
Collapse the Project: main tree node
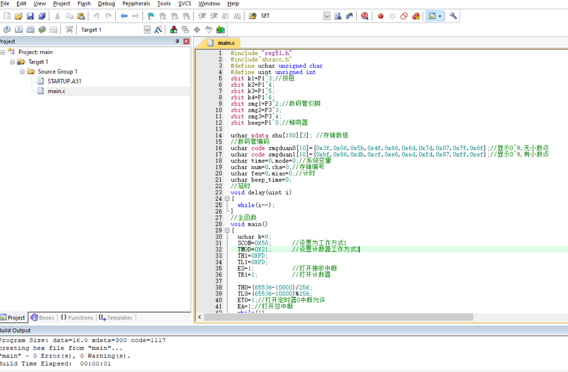[x=3, y=52]
